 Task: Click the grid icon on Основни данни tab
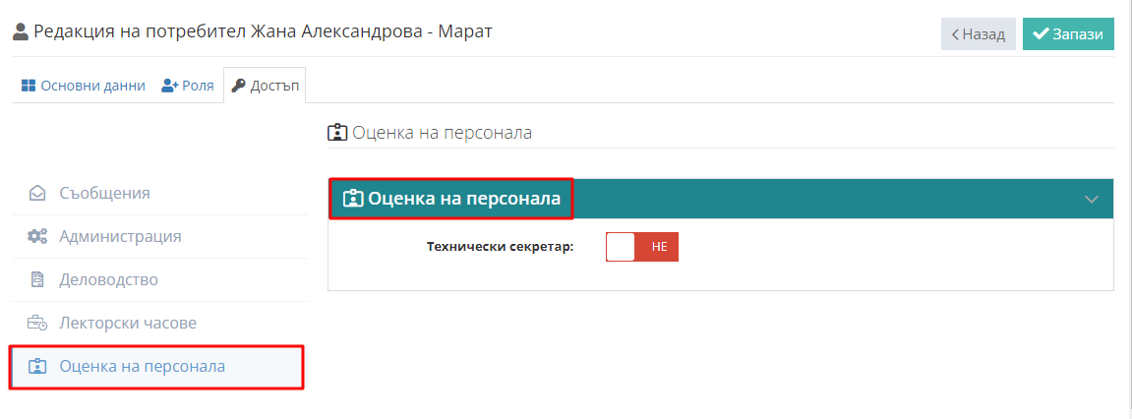(29, 86)
